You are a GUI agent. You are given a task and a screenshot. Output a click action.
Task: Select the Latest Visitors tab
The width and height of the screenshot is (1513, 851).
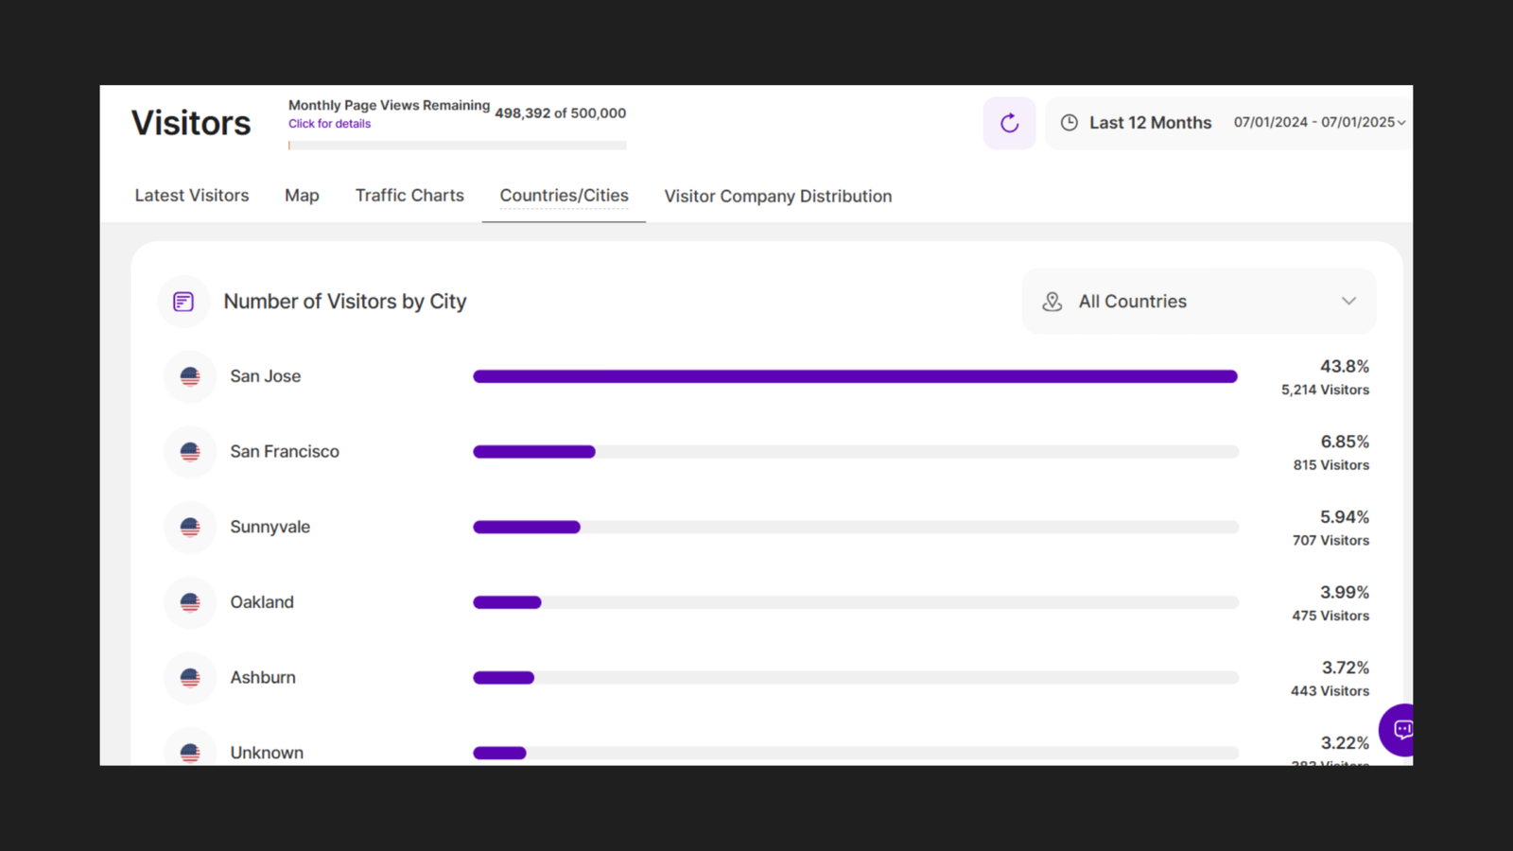192,196
